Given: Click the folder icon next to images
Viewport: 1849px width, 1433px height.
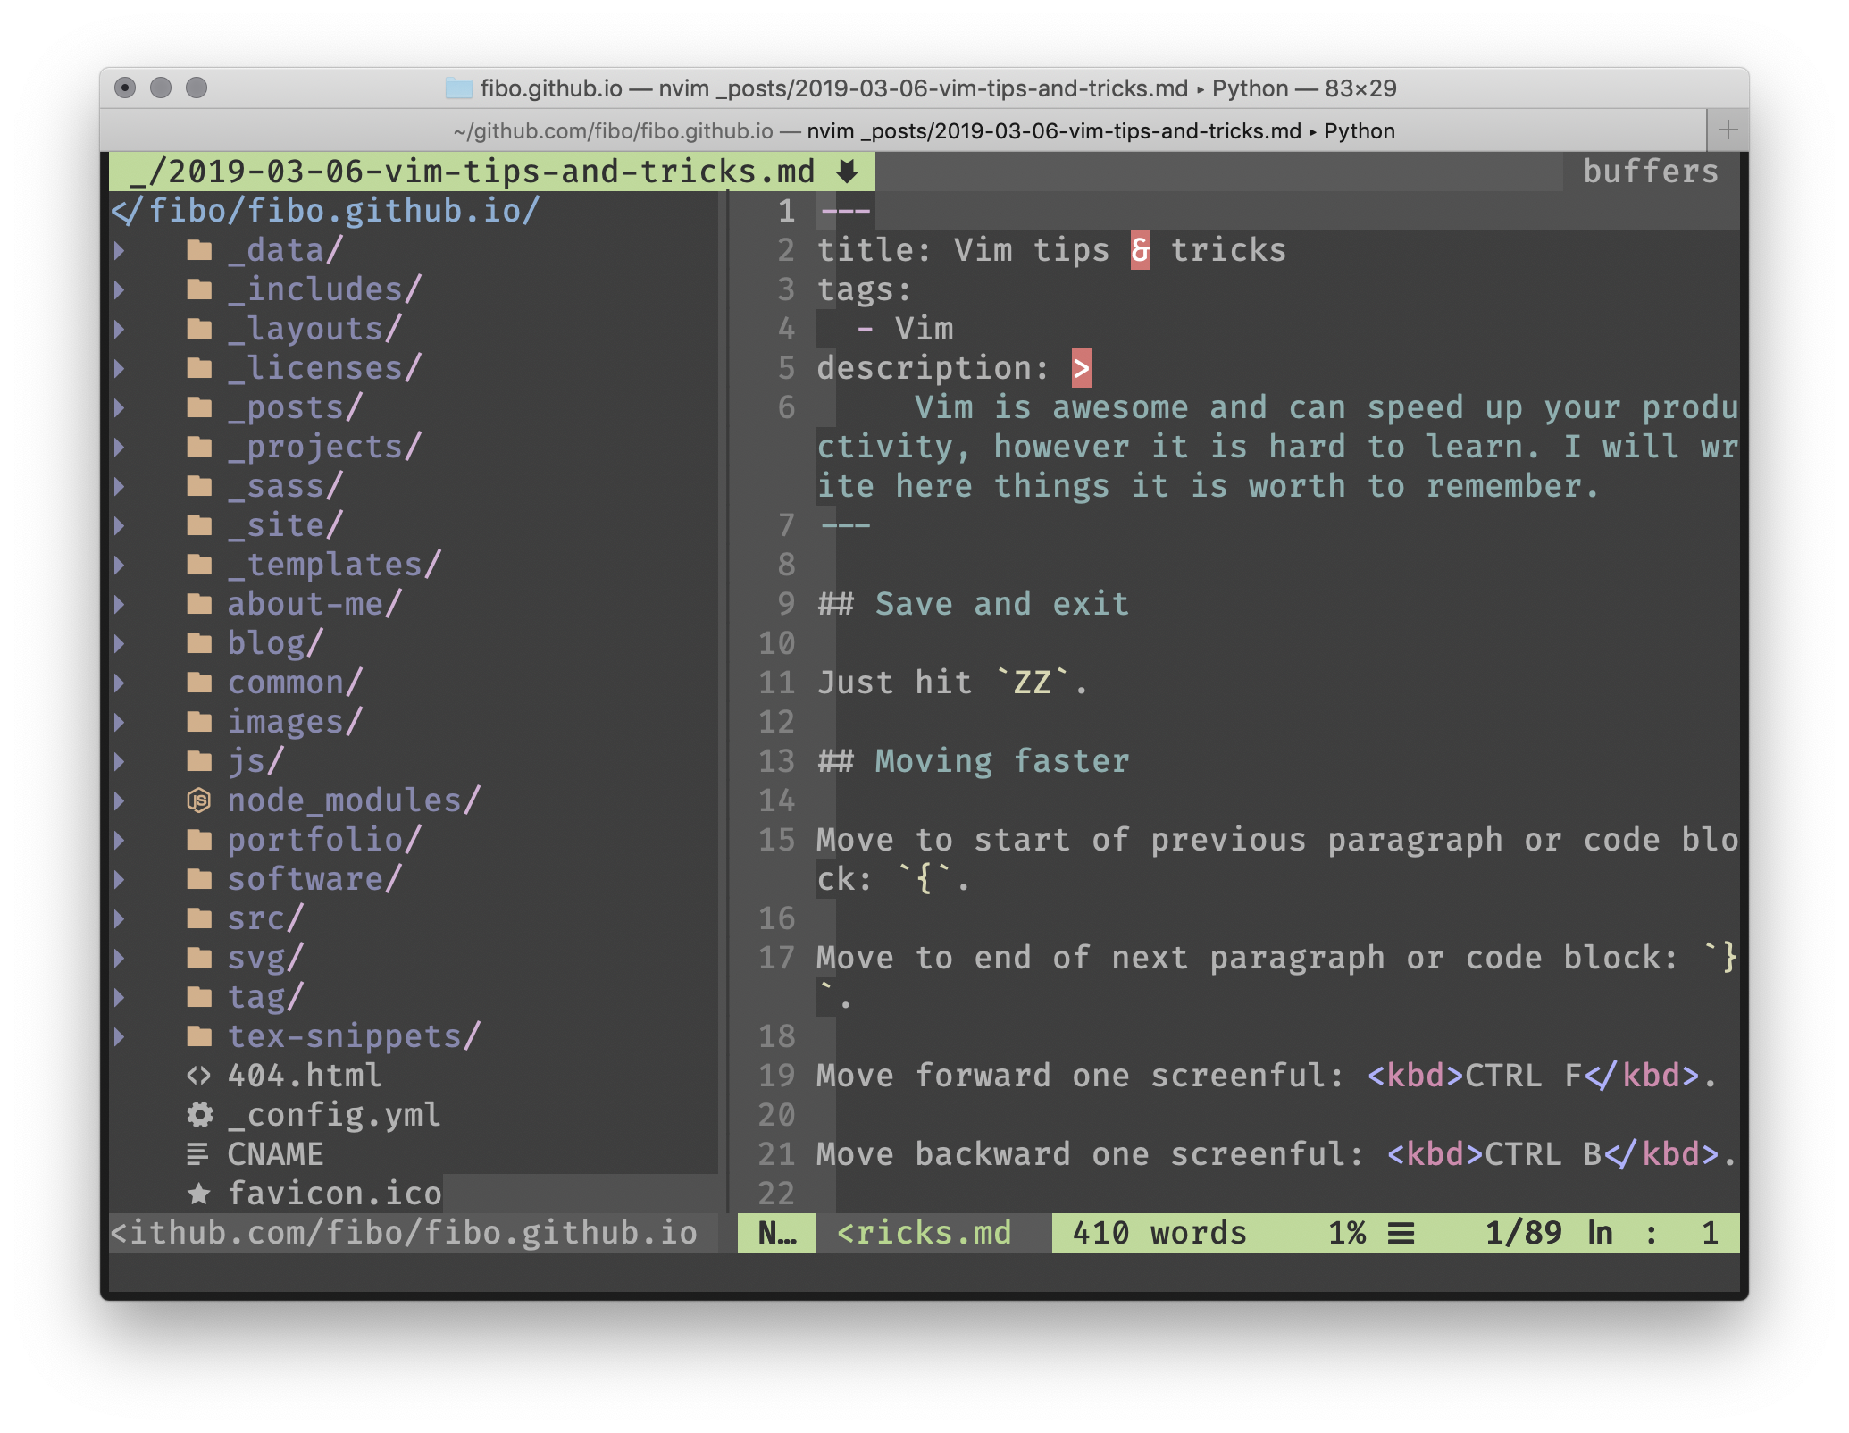Looking at the screenshot, I should 198,721.
